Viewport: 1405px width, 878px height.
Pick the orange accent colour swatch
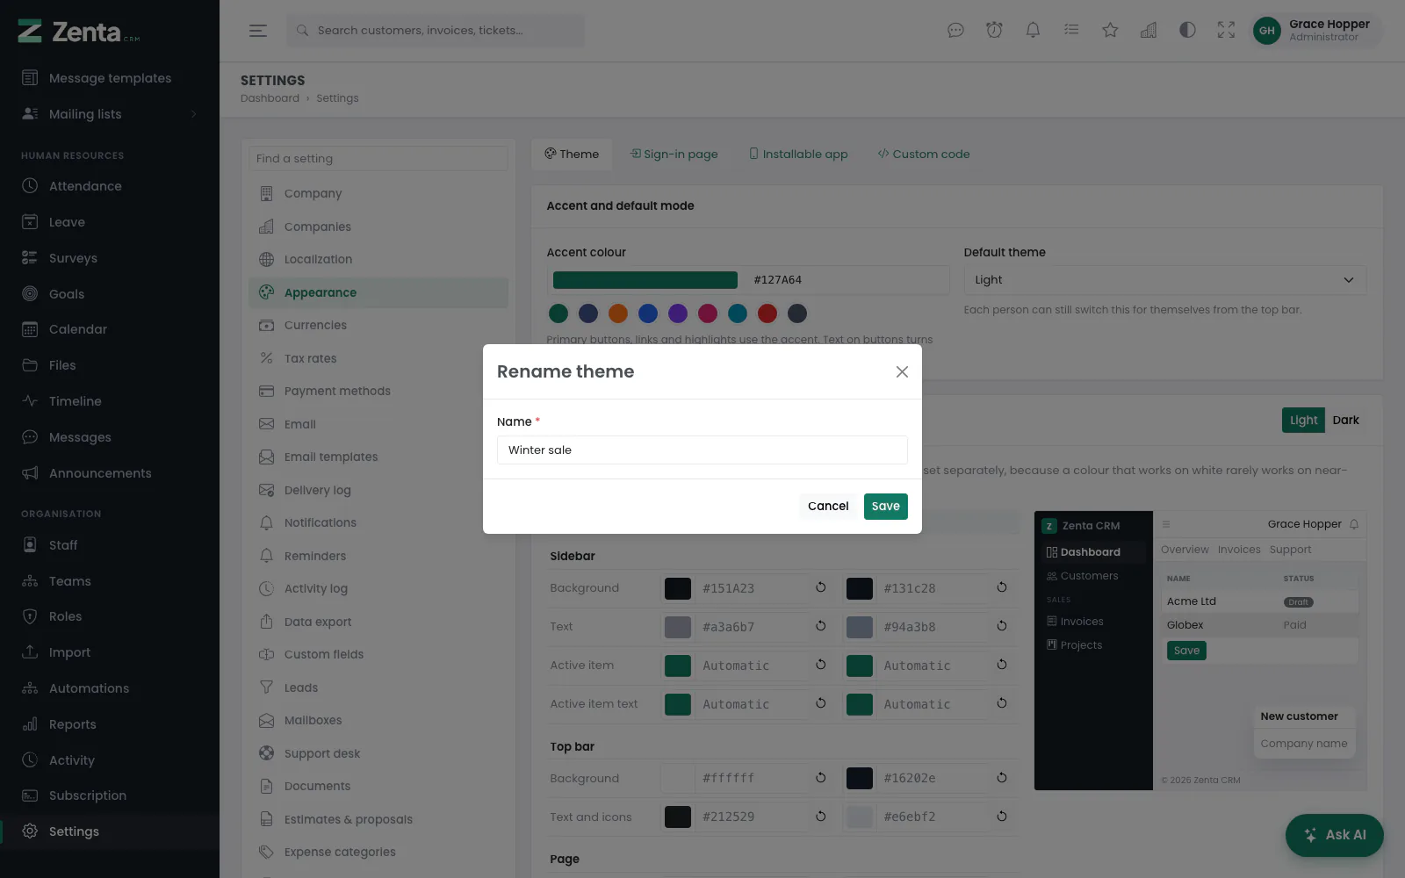point(618,313)
